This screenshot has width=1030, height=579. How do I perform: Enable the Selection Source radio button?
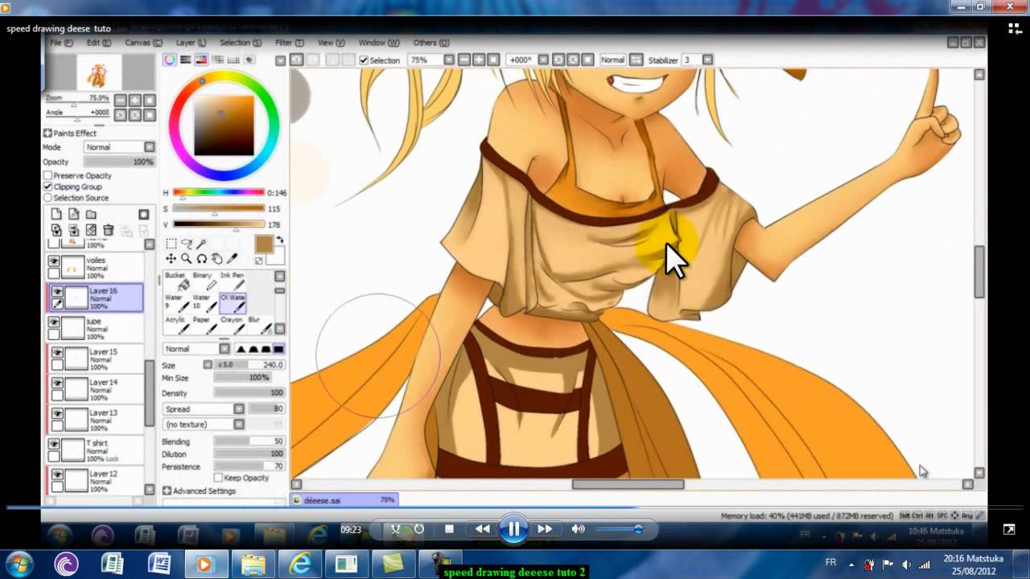tap(48, 198)
